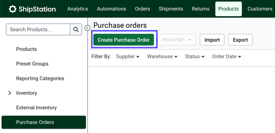Screen dimensions: 275x133
Task: Click the ShipStation wordmark text
Action: pyautogui.click(x=37, y=9)
